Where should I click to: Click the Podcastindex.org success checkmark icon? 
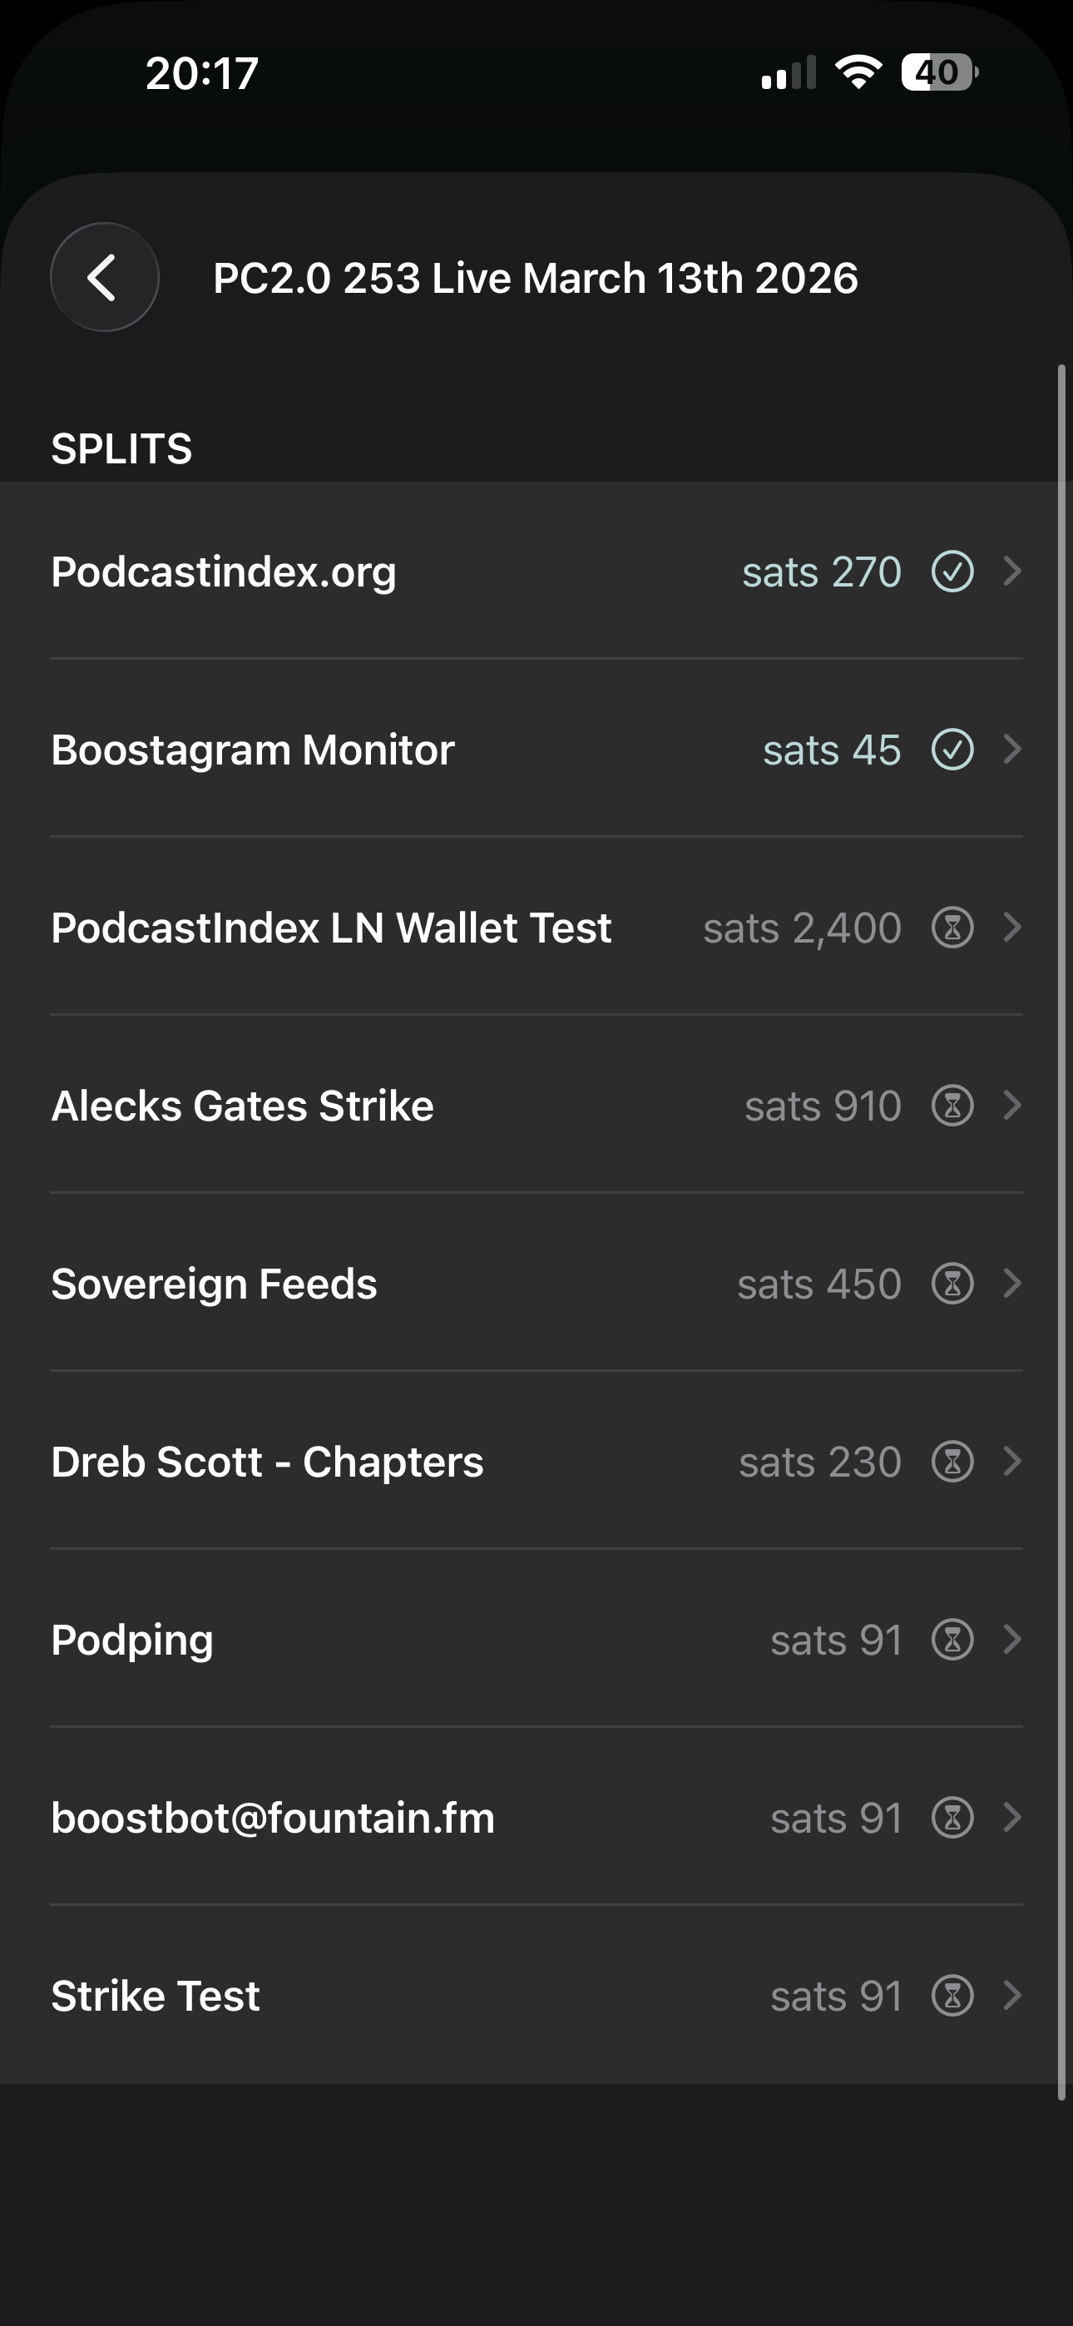point(952,572)
